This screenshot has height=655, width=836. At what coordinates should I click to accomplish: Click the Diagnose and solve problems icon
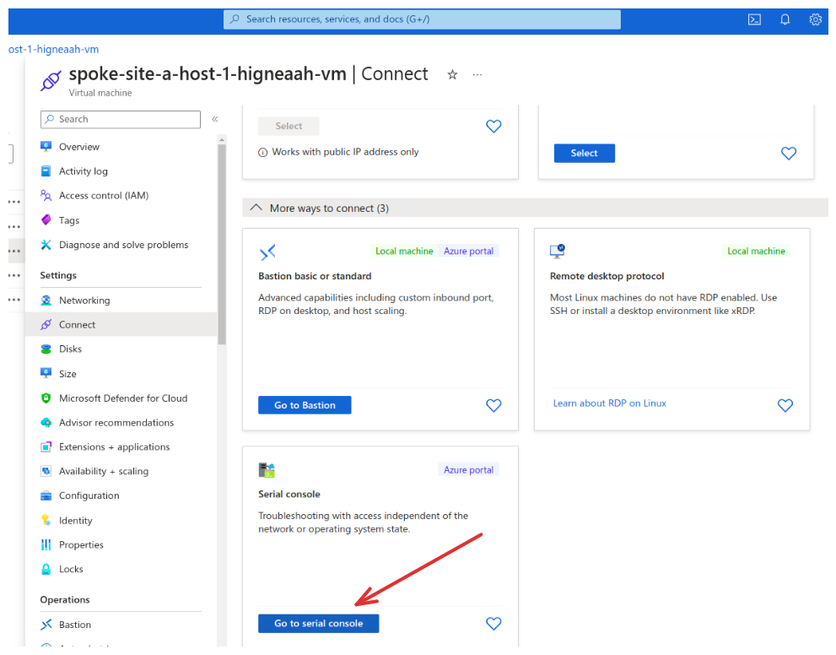click(x=46, y=245)
